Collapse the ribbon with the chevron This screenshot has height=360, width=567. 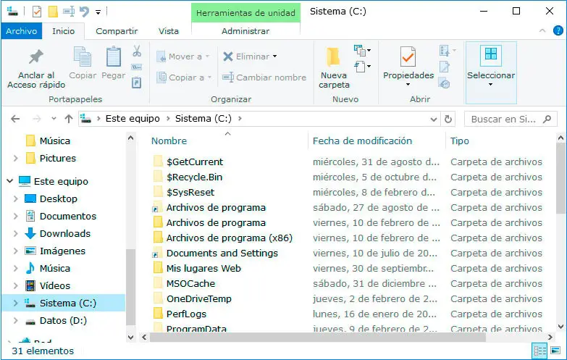coord(542,31)
